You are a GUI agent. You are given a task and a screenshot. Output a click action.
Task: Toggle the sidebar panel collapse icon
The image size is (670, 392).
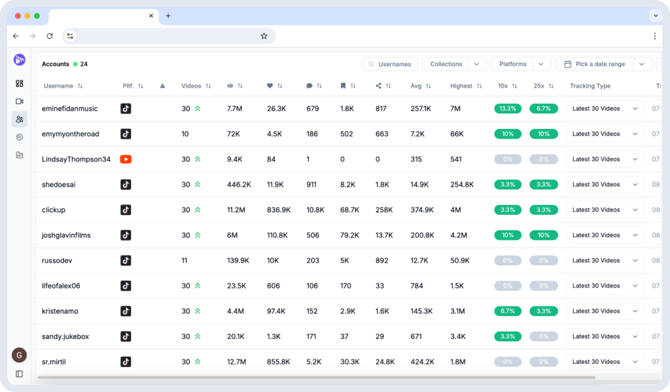[x=20, y=374]
